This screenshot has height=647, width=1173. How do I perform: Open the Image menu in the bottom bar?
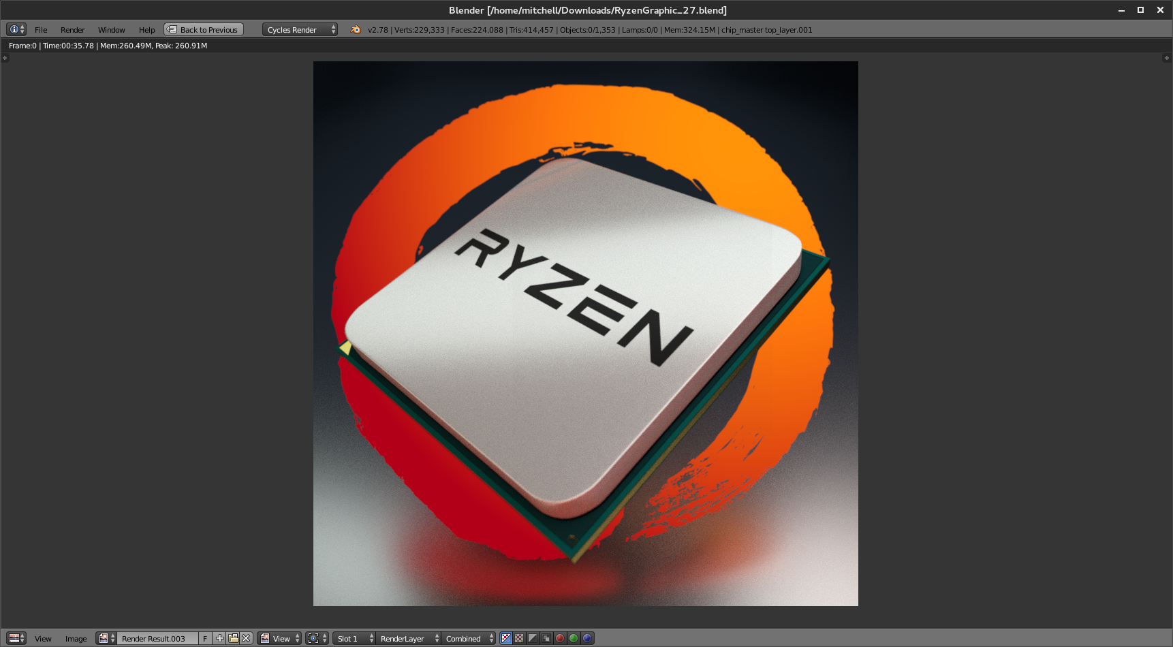coord(76,639)
